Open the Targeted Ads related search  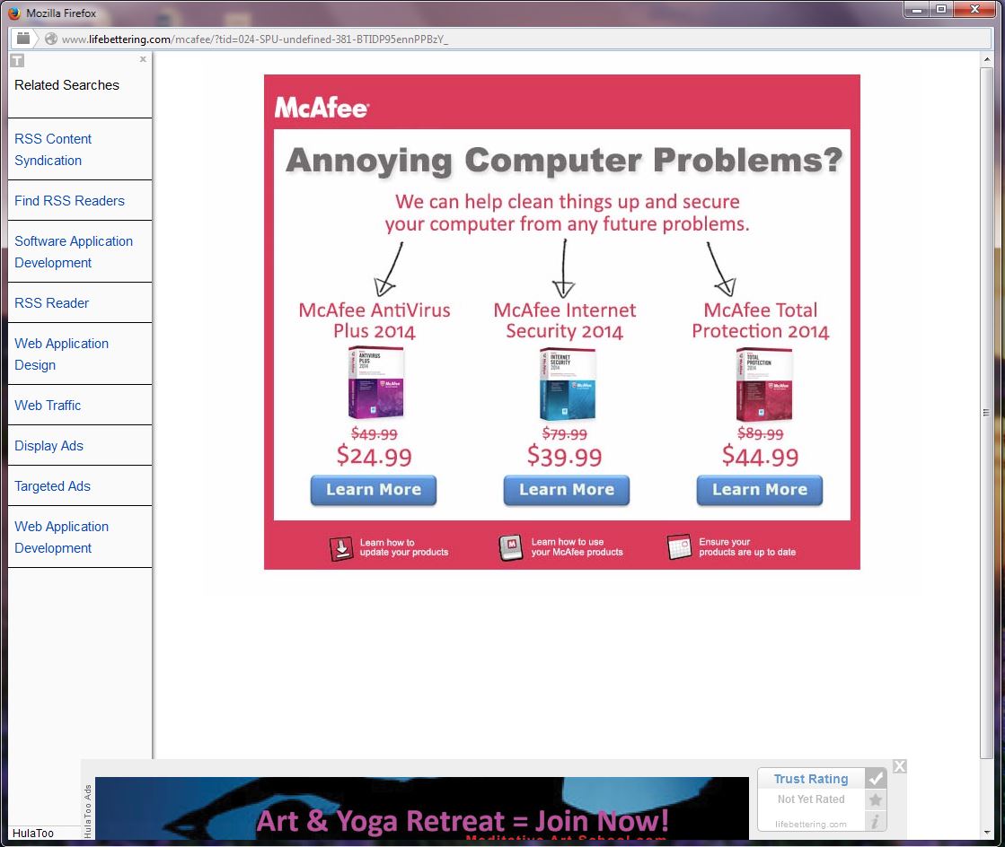click(x=53, y=486)
